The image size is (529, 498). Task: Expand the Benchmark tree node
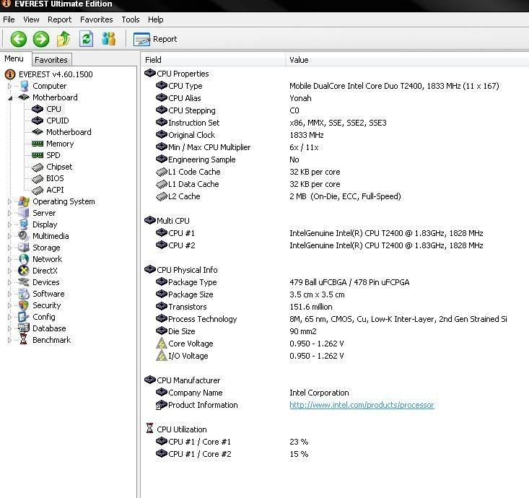(x=10, y=340)
